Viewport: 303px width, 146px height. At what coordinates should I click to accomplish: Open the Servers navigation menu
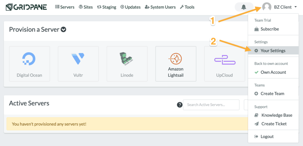(x=65, y=7)
